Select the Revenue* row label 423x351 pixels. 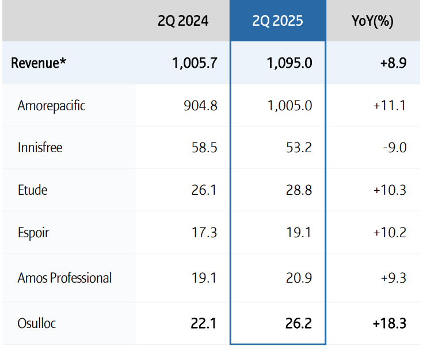click(x=39, y=63)
